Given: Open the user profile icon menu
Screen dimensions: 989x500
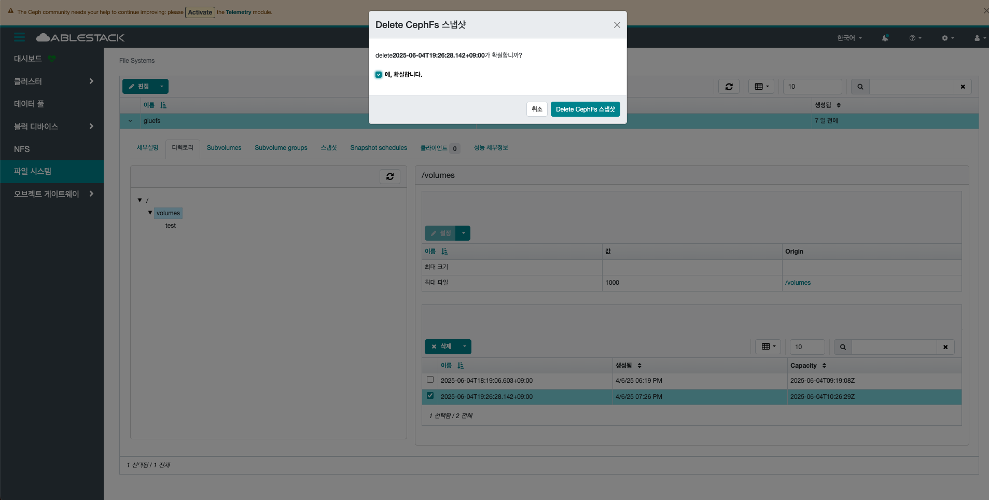Looking at the screenshot, I should (x=979, y=38).
